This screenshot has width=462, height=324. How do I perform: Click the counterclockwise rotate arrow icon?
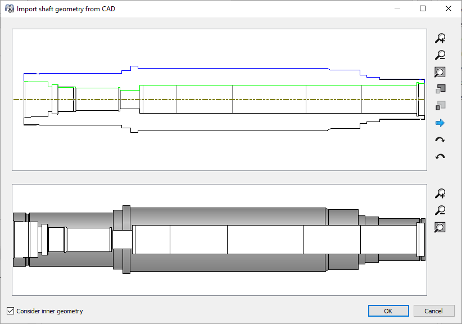(440, 156)
